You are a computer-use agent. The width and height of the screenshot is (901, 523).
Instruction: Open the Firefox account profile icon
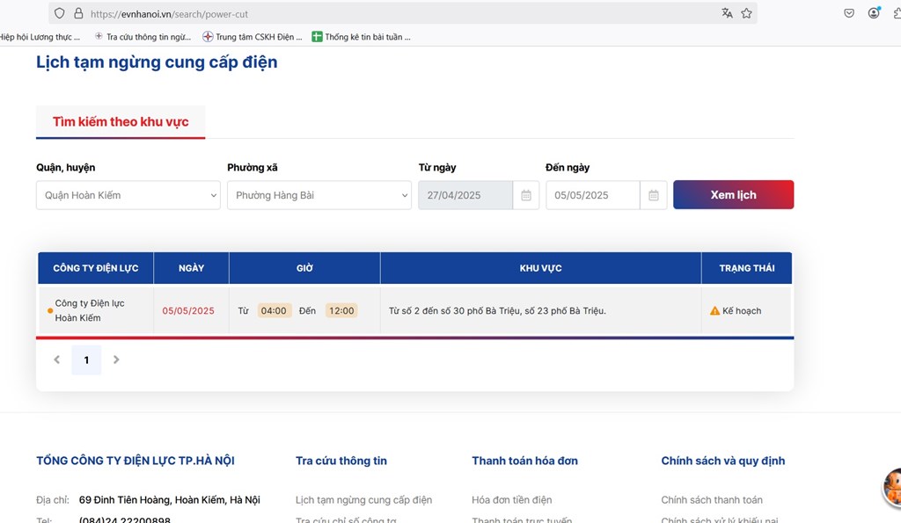(874, 13)
